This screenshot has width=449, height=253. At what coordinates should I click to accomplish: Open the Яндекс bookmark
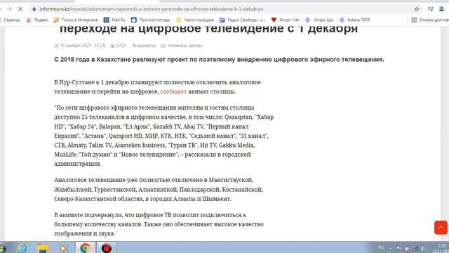click(x=37, y=20)
